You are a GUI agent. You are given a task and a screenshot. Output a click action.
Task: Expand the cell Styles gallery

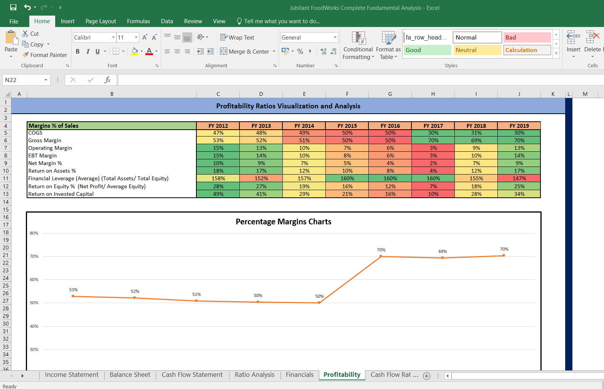coord(556,53)
